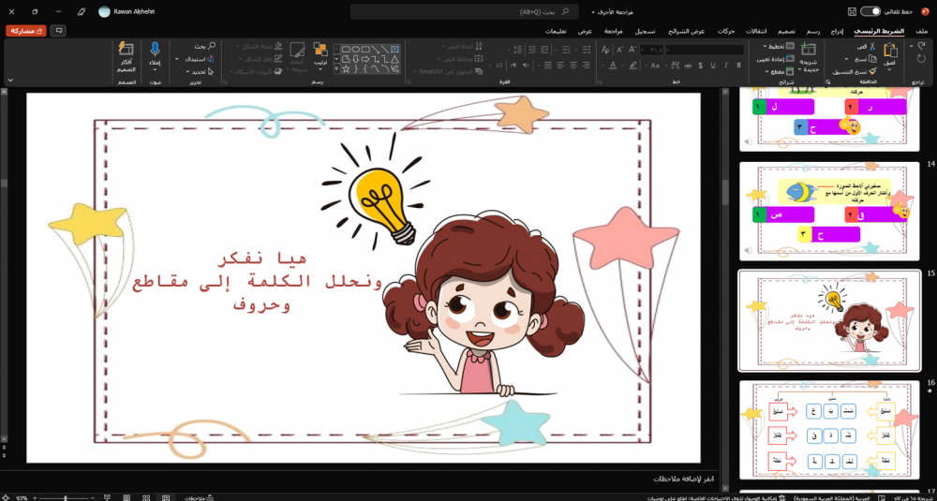The image size is (937, 501).
Task: Collapse the ribbon with the chevron
Action: tap(10, 80)
